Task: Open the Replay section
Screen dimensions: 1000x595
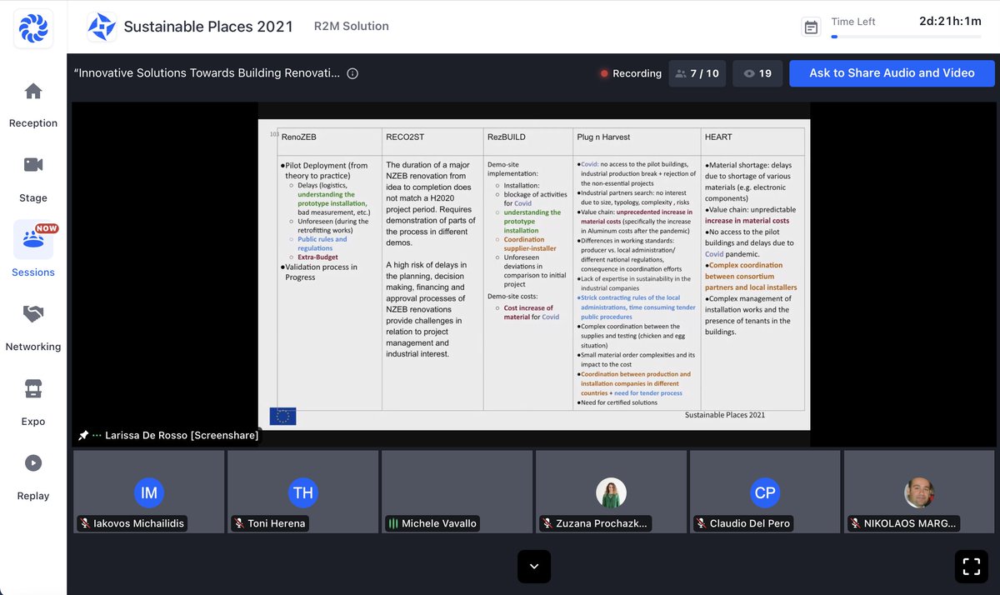Action: [x=33, y=477]
